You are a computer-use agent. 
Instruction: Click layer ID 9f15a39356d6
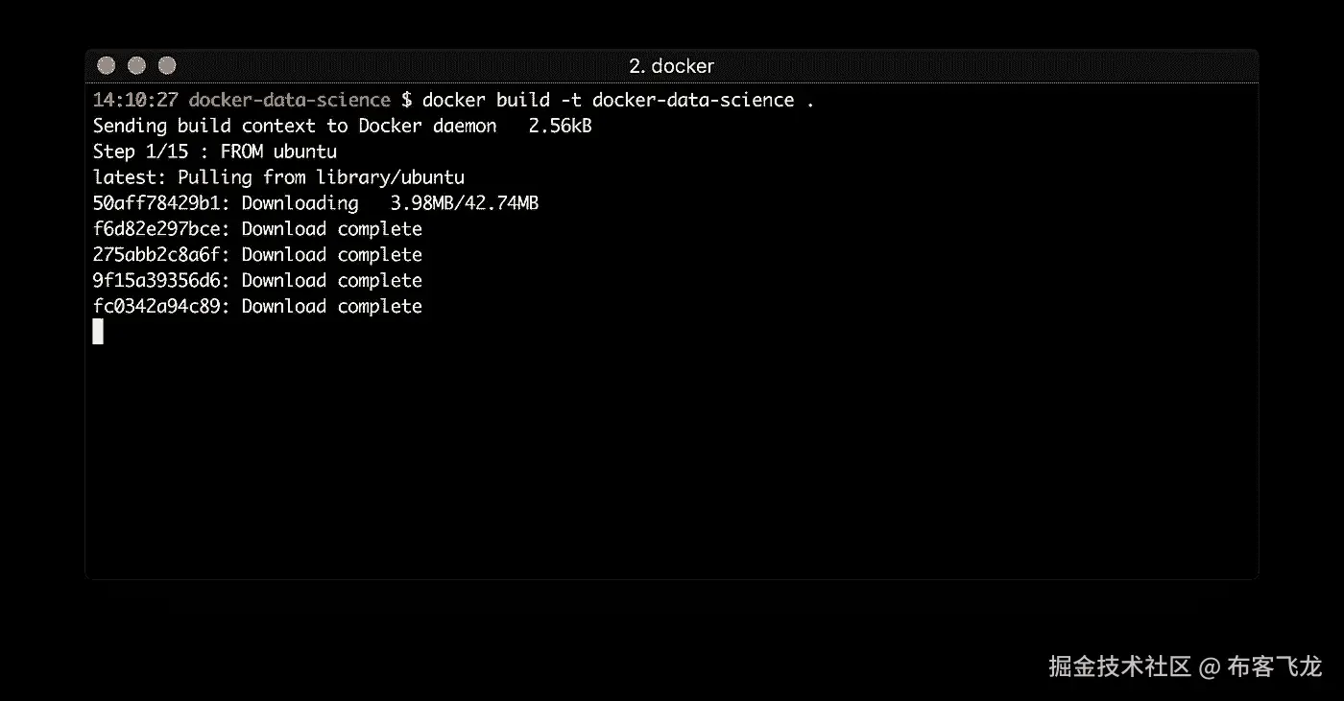click(161, 281)
